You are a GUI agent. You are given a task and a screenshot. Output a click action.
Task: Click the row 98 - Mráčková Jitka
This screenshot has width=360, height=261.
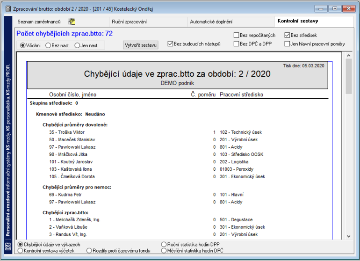pos(68,154)
